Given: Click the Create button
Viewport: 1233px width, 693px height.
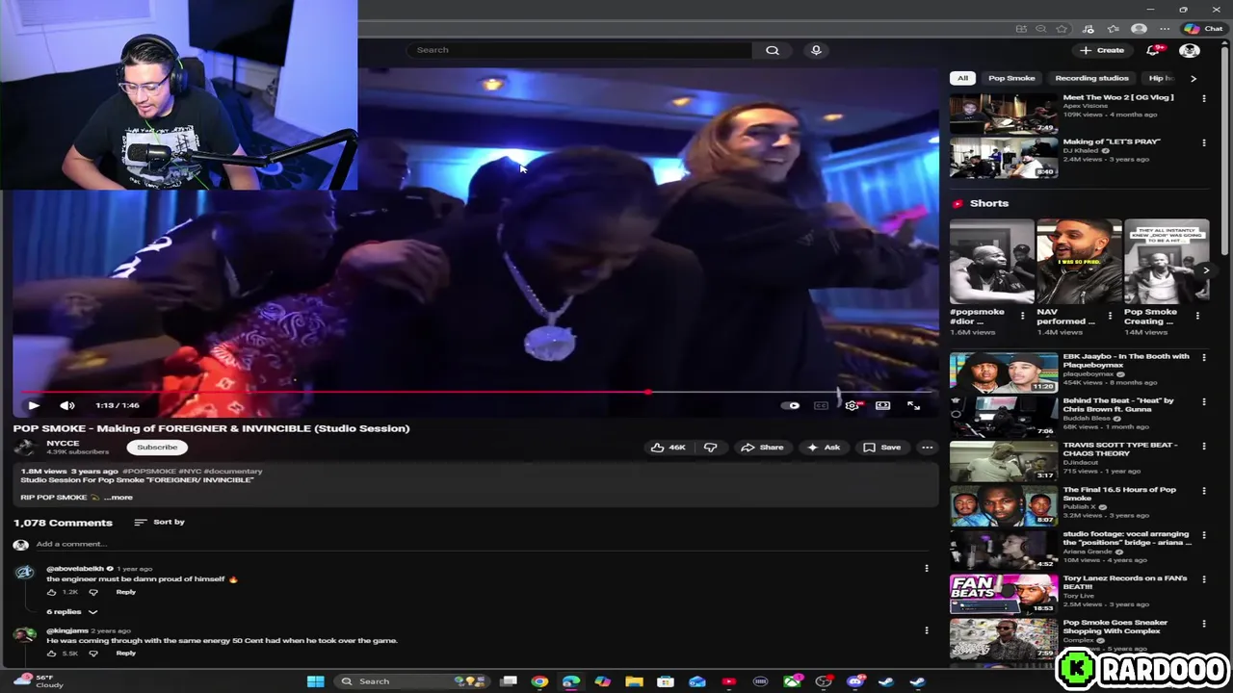Looking at the screenshot, I should click(1102, 50).
